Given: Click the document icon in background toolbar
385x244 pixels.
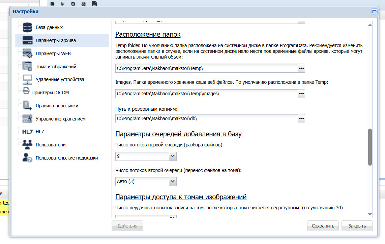Looking at the screenshot, I should 94,3.
